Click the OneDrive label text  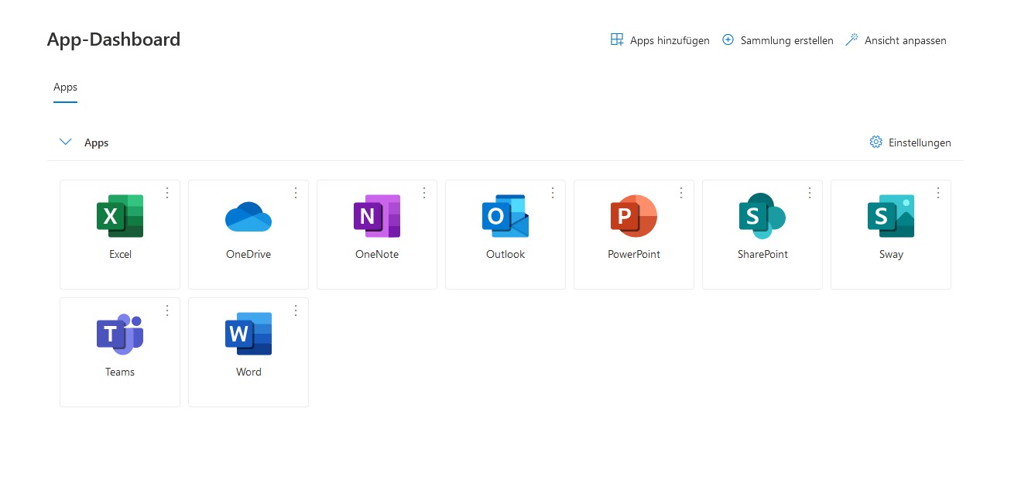[248, 254]
